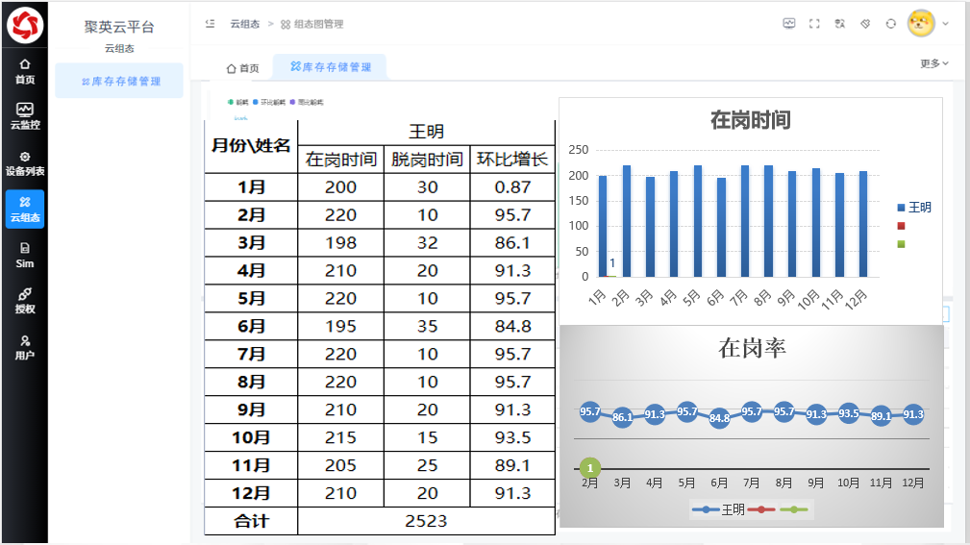Click the red legend swatch in bar chart
Image resolution: width=970 pixels, height=545 pixels.
(901, 226)
